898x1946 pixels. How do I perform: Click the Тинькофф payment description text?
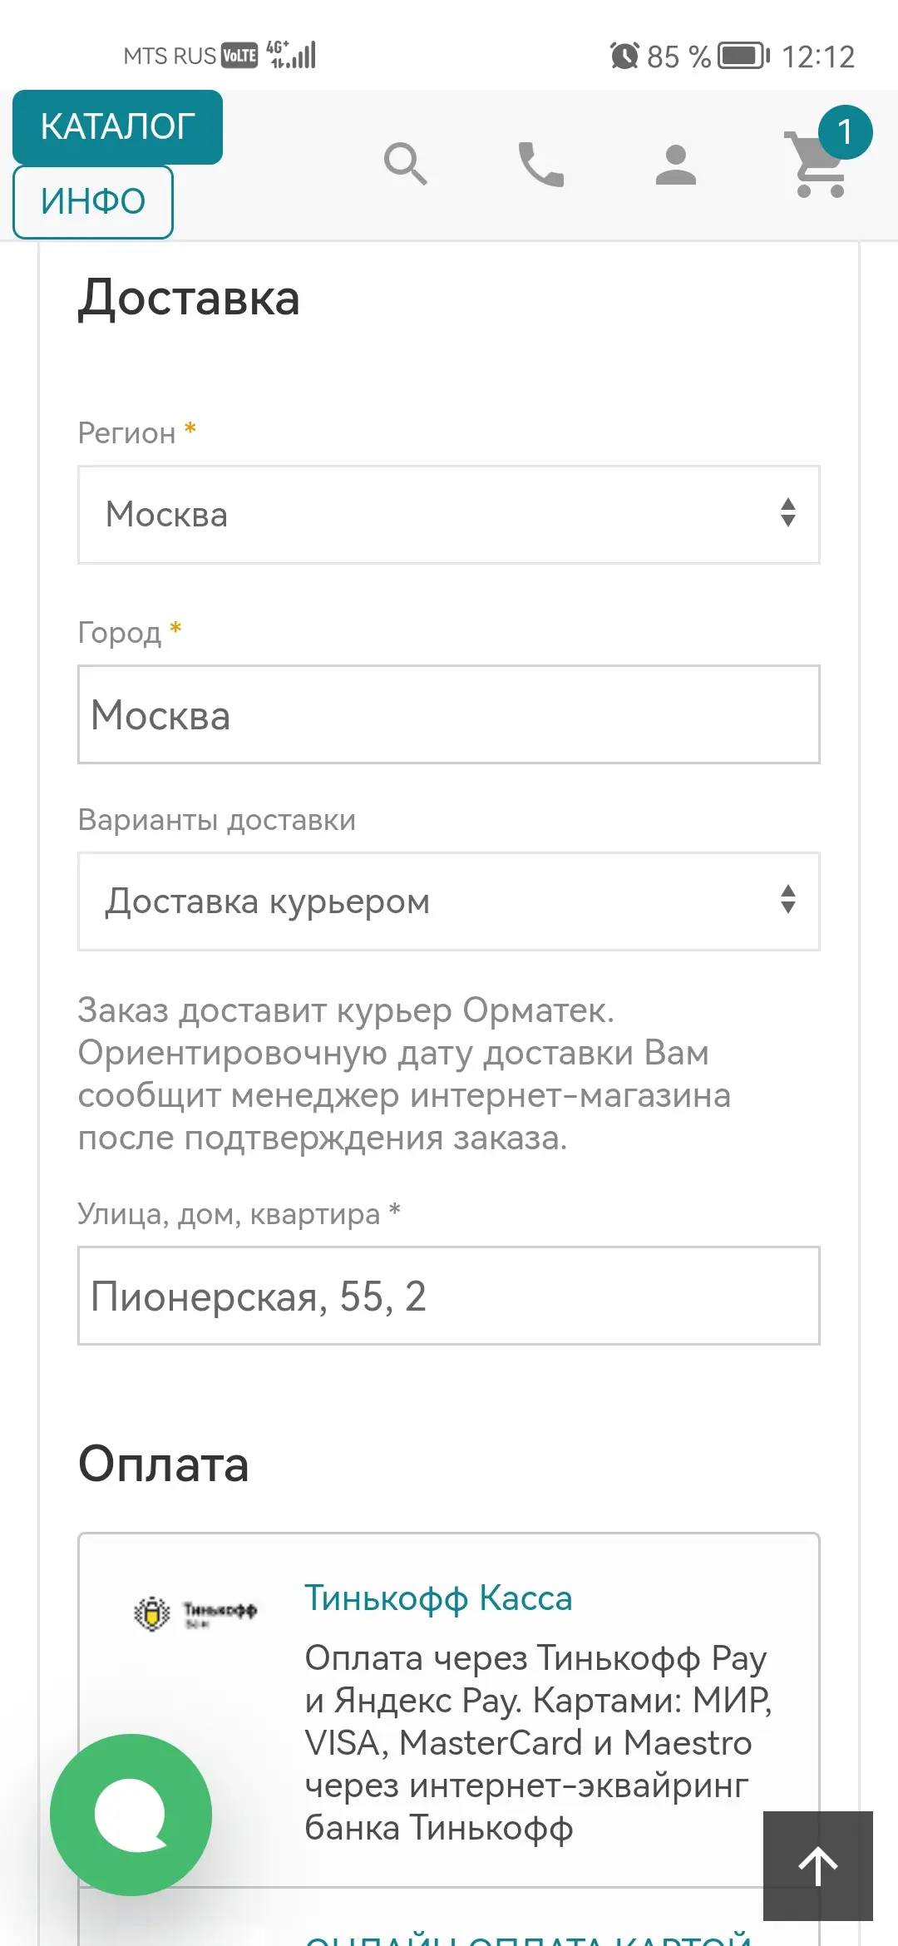[536, 1742]
